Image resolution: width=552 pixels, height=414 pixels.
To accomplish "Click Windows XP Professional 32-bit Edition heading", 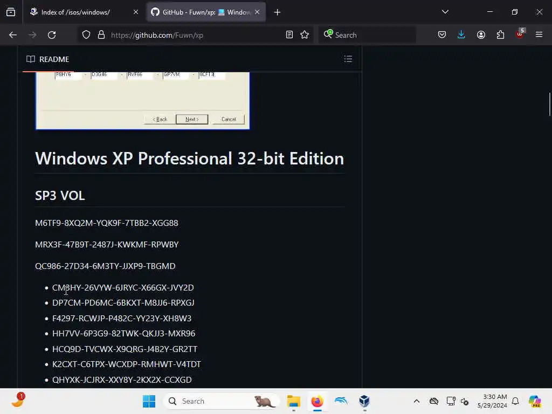I will (x=189, y=158).
